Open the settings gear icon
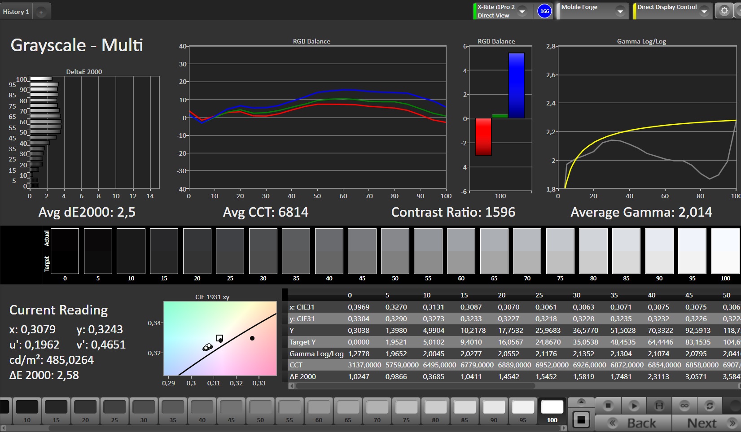This screenshot has width=741, height=432. (x=724, y=11)
